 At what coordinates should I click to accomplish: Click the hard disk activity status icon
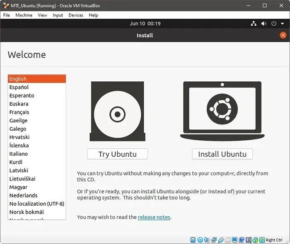193,240
